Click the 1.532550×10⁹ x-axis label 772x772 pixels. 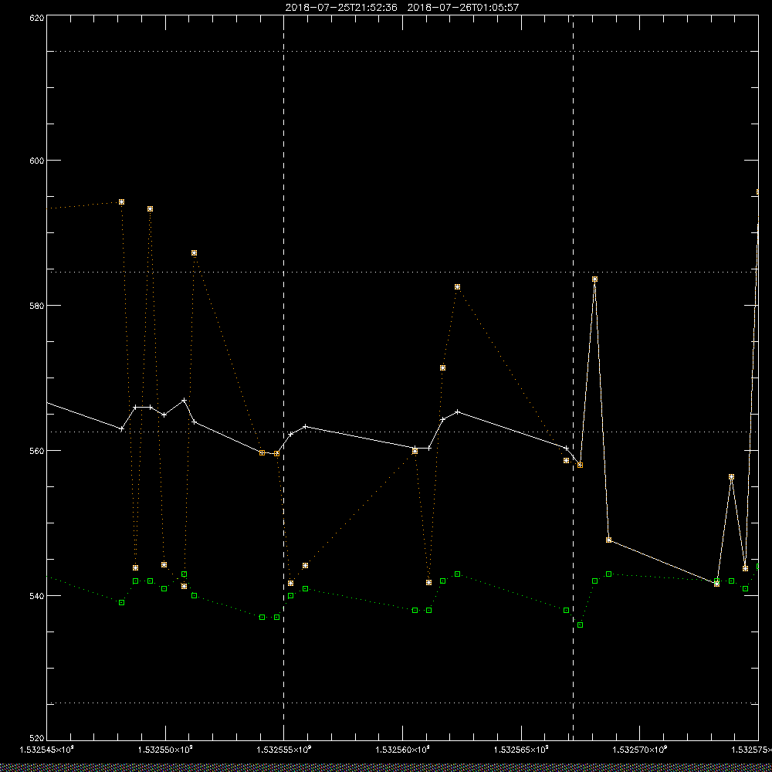pyautogui.click(x=165, y=750)
